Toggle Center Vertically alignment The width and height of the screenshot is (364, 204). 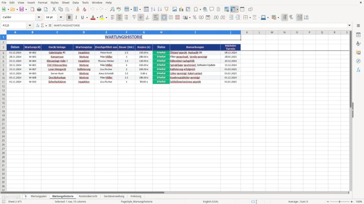tap(141, 17)
